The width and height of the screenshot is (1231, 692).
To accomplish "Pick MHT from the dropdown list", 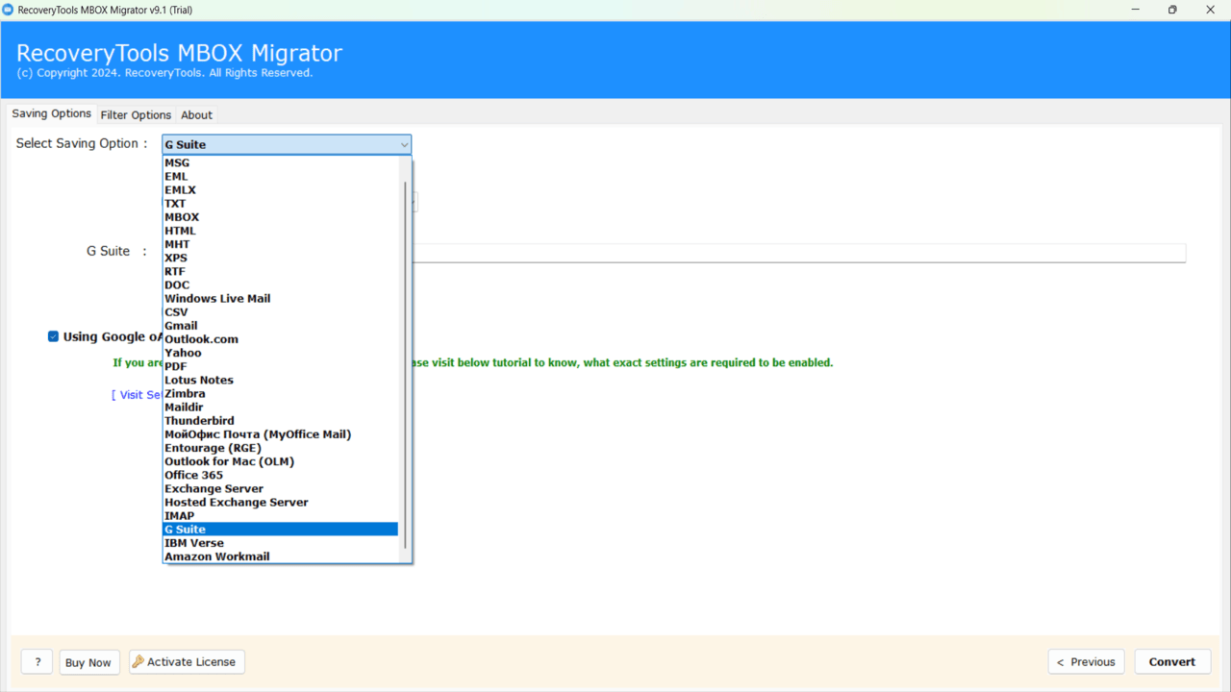I will tap(280, 244).
